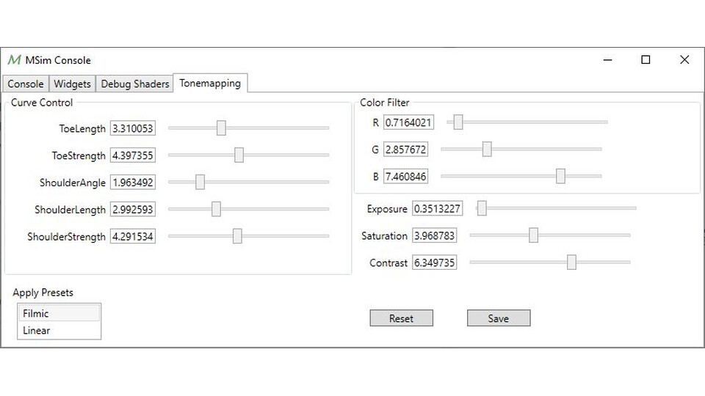The image size is (705, 396).
Task: Click the Exposure label text
Action: pyautogui.click(x=387, y=209)
